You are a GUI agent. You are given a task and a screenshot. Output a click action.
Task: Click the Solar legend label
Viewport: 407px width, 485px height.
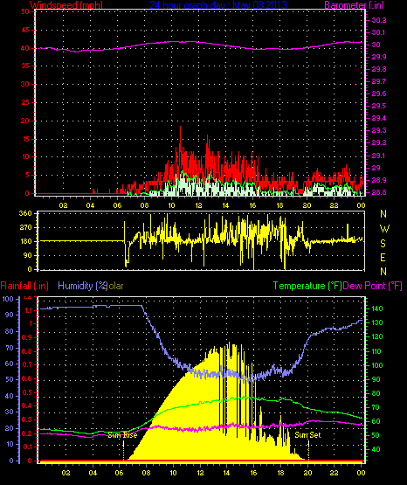pyautogui.click(x=114, y=286)
